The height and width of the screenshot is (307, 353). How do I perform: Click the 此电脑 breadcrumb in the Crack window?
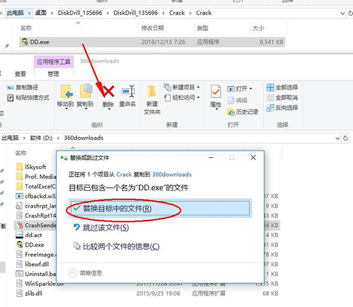click(x=15, y=13)
